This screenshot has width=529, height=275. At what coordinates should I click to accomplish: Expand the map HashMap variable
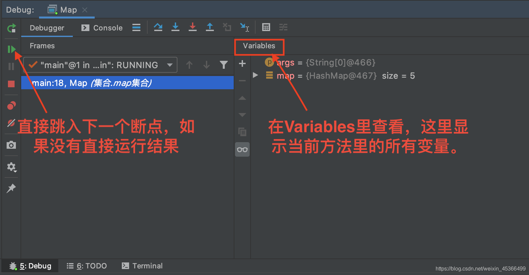[255, 75]
